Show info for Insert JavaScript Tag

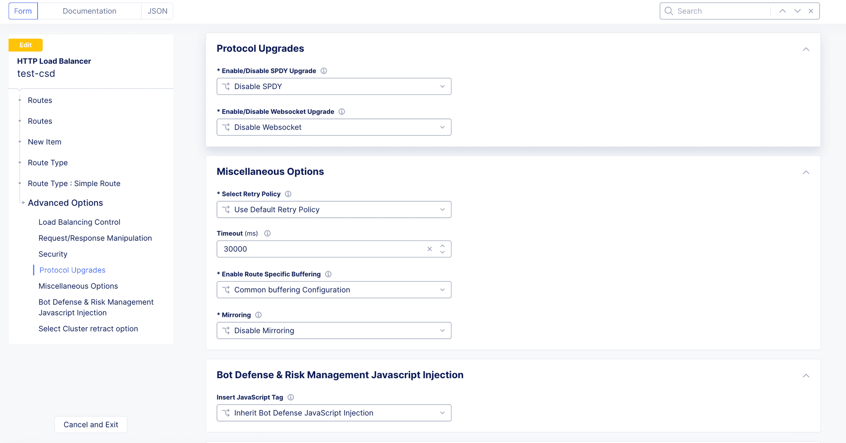coord(291,397)
